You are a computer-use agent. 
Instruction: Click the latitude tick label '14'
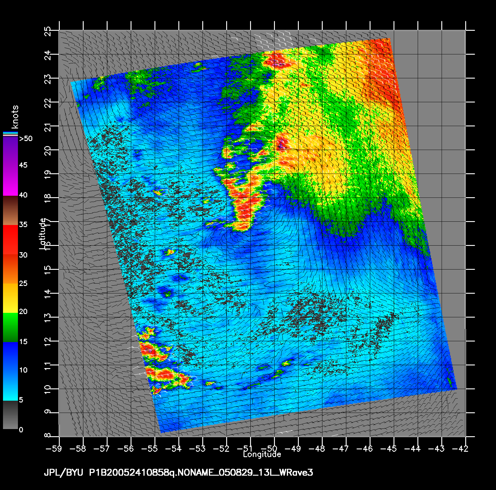(x=48, y=294)
